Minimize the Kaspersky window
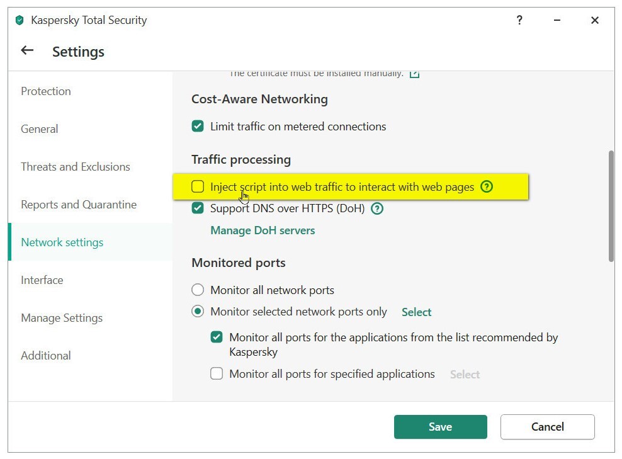 pyautogui.click(x=557, y=20)
